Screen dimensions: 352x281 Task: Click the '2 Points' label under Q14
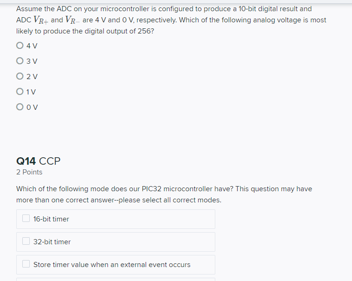tap(29, 172)
